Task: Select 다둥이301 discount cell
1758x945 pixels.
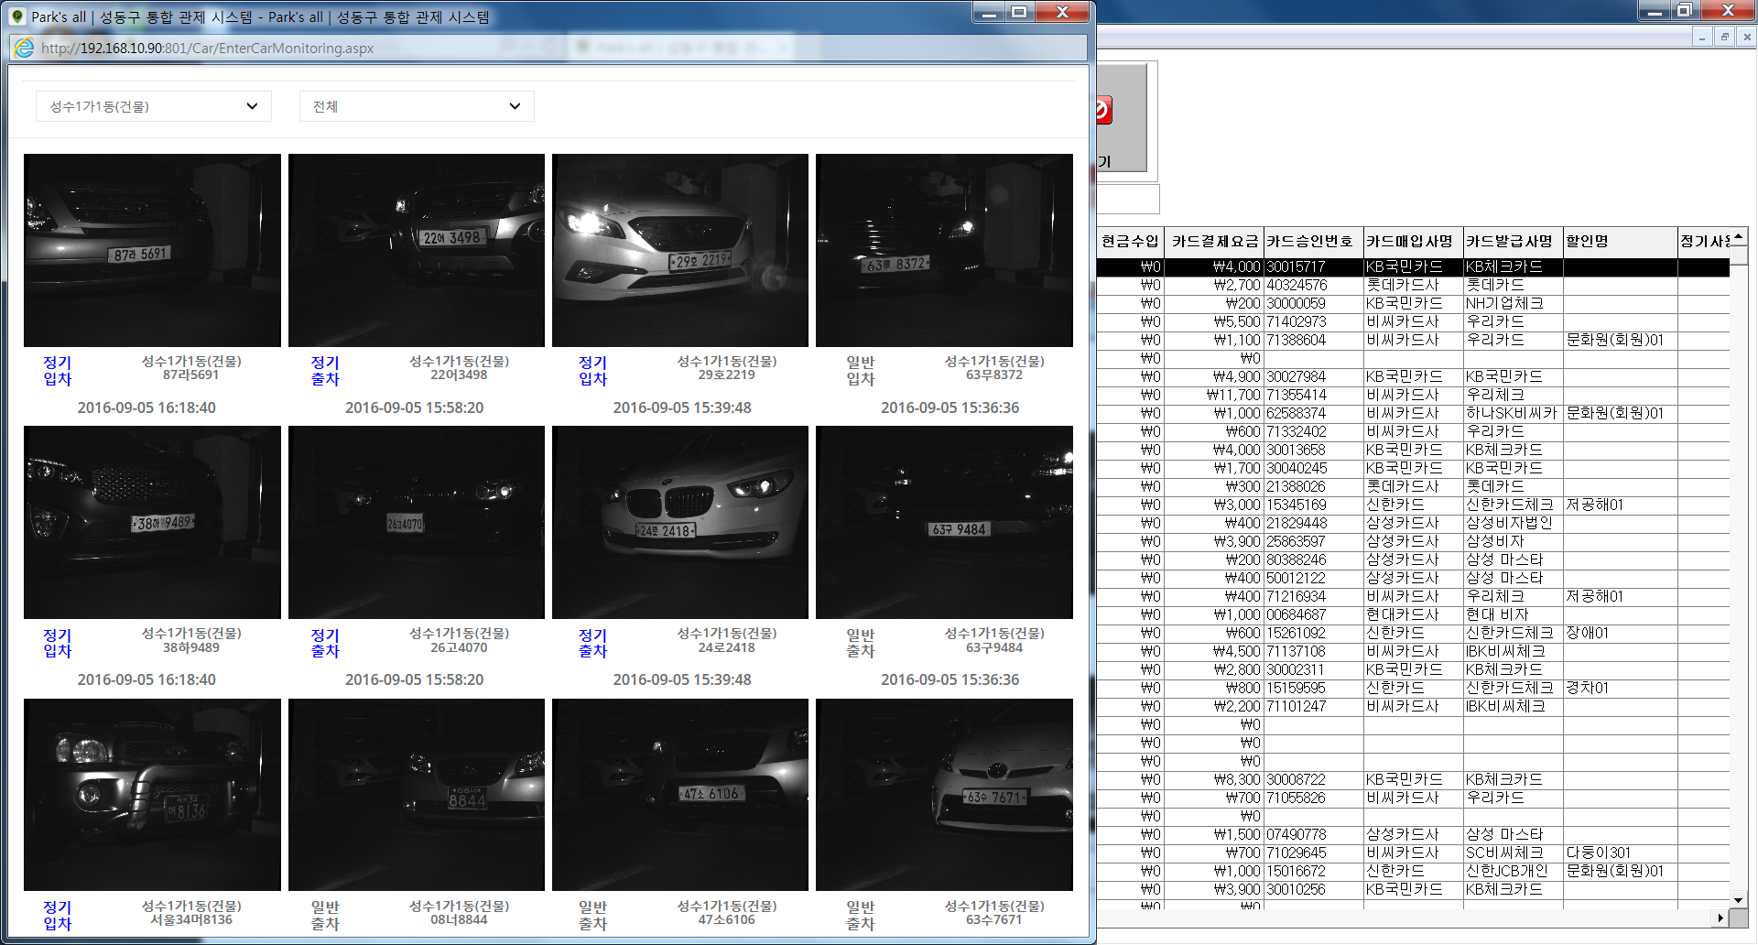Action: point(1620,853)
